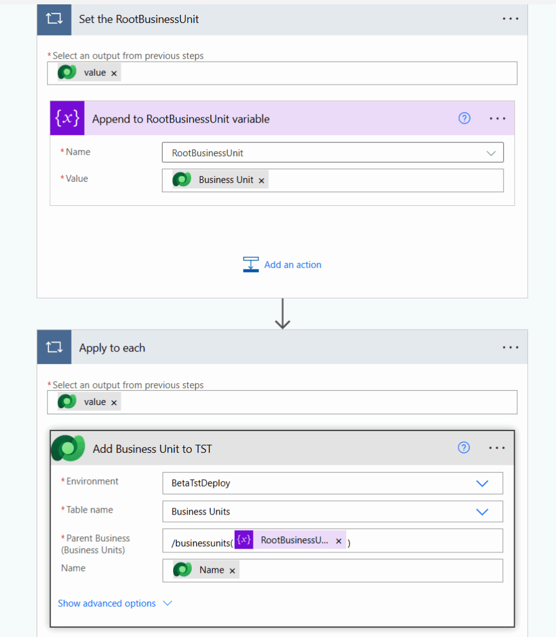Open the Table name dropdown showing Business Units

point(482,511)
